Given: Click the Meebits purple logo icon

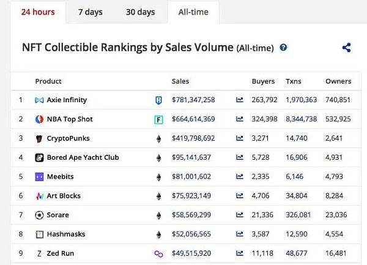Looking at the screenshot, I should tap(39, 177).
